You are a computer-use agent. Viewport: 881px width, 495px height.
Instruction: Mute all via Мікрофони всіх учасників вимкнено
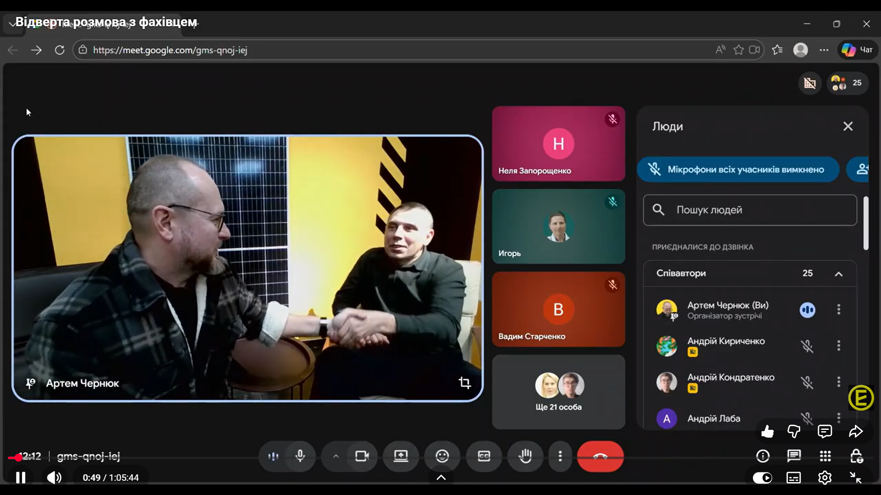[738, 170]
